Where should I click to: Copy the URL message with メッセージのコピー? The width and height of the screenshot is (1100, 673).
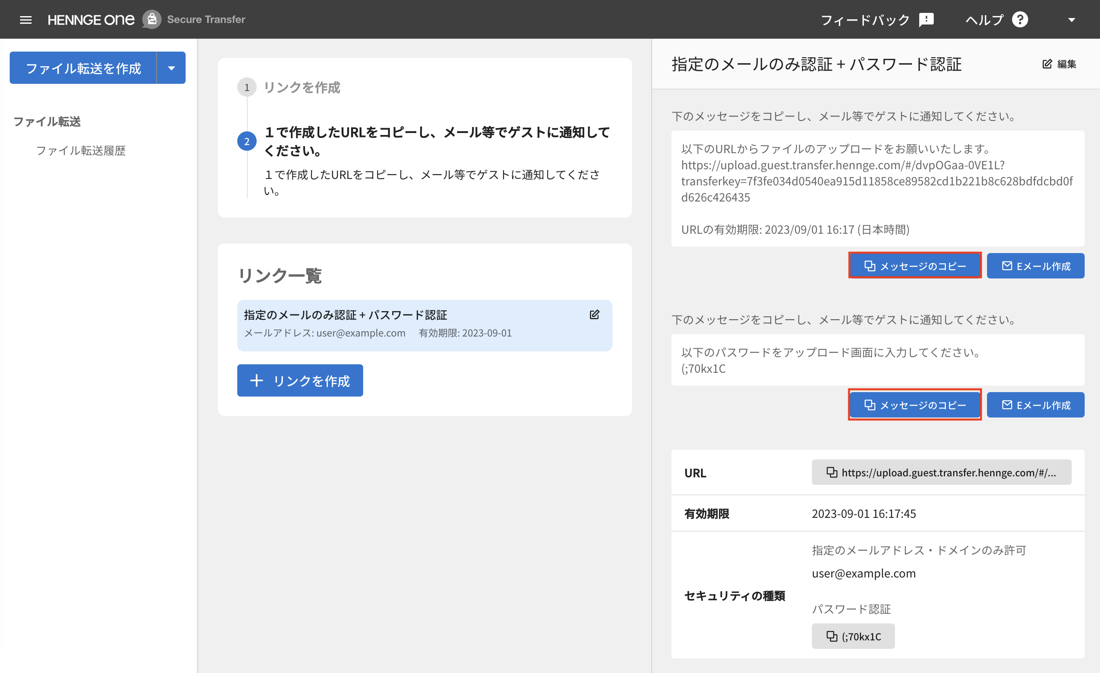pyautogui.click(x=915, y=266)
